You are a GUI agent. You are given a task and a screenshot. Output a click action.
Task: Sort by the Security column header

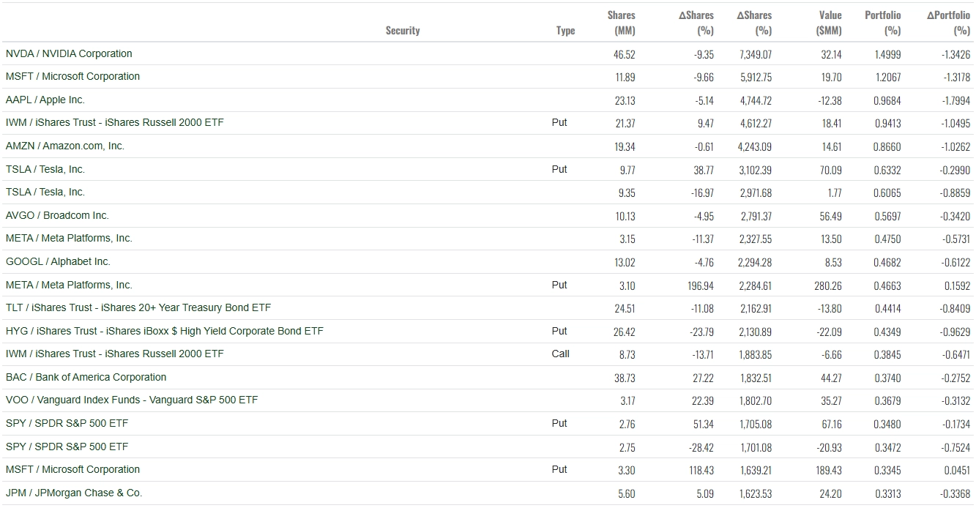coord(403,31)
